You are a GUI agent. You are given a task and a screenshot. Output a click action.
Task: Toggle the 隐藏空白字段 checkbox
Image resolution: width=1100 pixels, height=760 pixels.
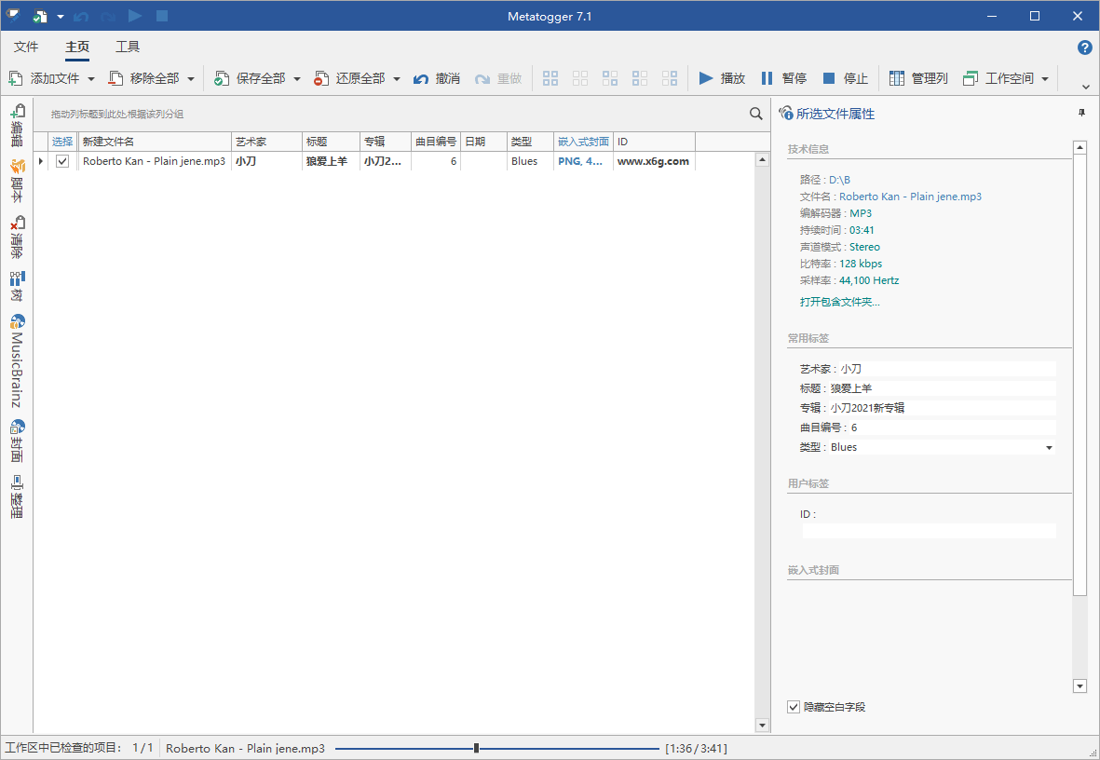point(794,707)
